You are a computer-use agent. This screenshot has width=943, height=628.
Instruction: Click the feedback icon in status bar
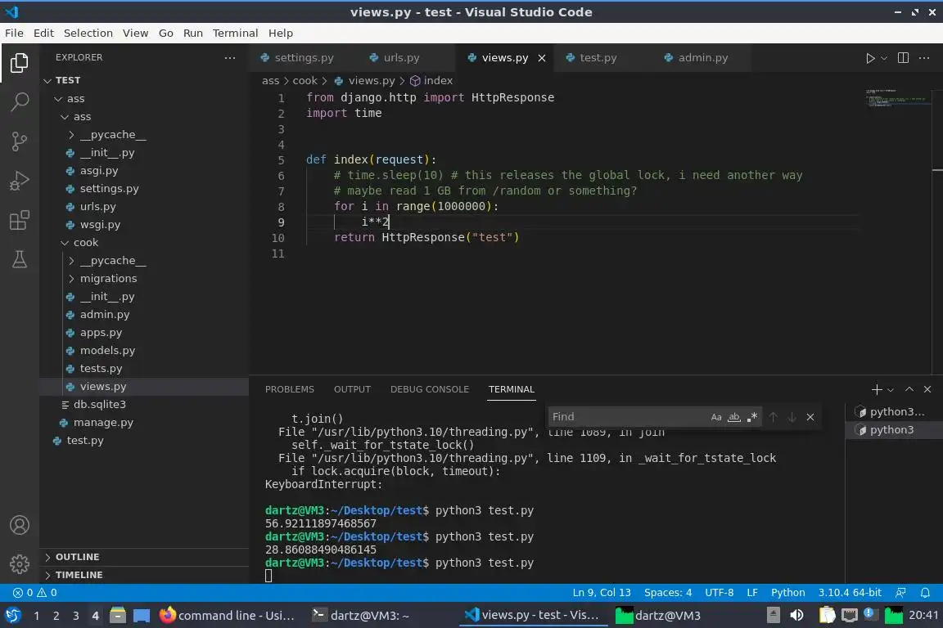pos(900,593)
